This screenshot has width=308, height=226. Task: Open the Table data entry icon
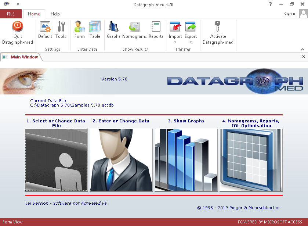(x=95, y=26)
